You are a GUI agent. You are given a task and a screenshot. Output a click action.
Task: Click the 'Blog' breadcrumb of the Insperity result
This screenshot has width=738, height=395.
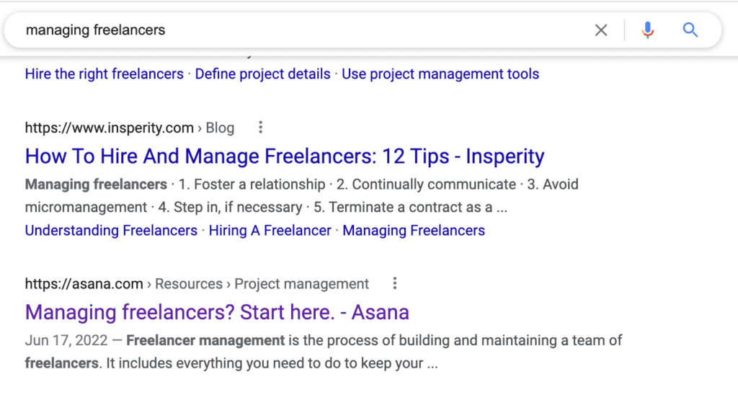point(220,128)
